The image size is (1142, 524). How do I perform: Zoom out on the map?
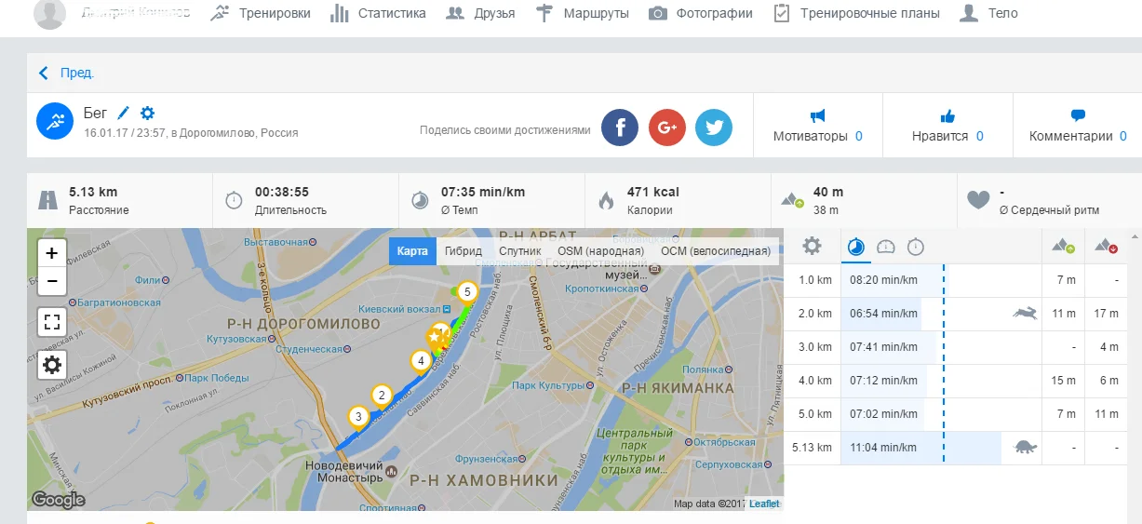[x=51, y=280]
